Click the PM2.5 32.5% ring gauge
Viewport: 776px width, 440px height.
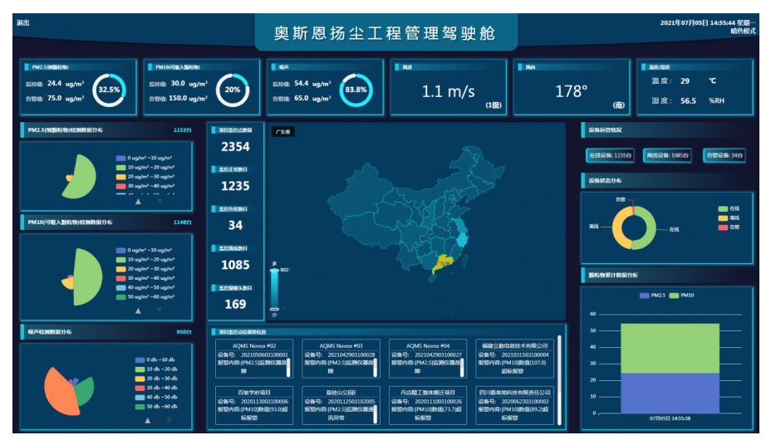109,90
